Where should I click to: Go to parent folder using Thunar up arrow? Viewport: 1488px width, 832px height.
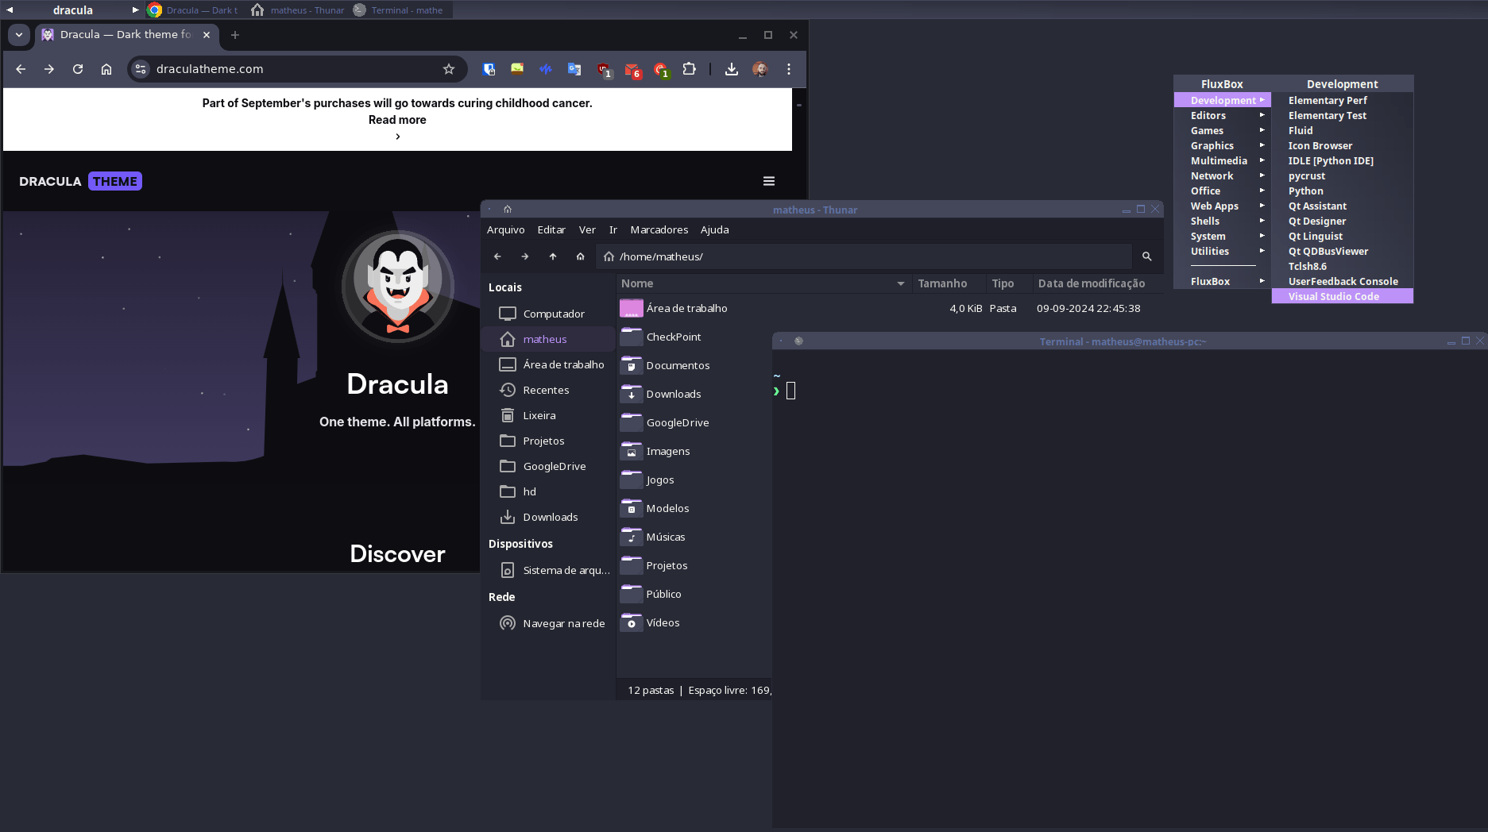(552, 256)
